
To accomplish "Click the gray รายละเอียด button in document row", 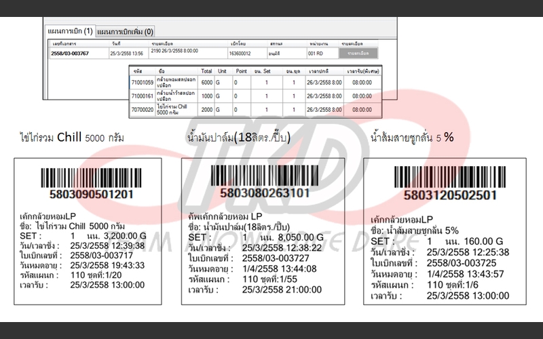I will pyautogui.click(x=358, y=54).
